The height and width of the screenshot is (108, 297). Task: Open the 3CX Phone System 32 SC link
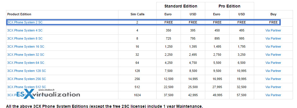click(26, 55)
